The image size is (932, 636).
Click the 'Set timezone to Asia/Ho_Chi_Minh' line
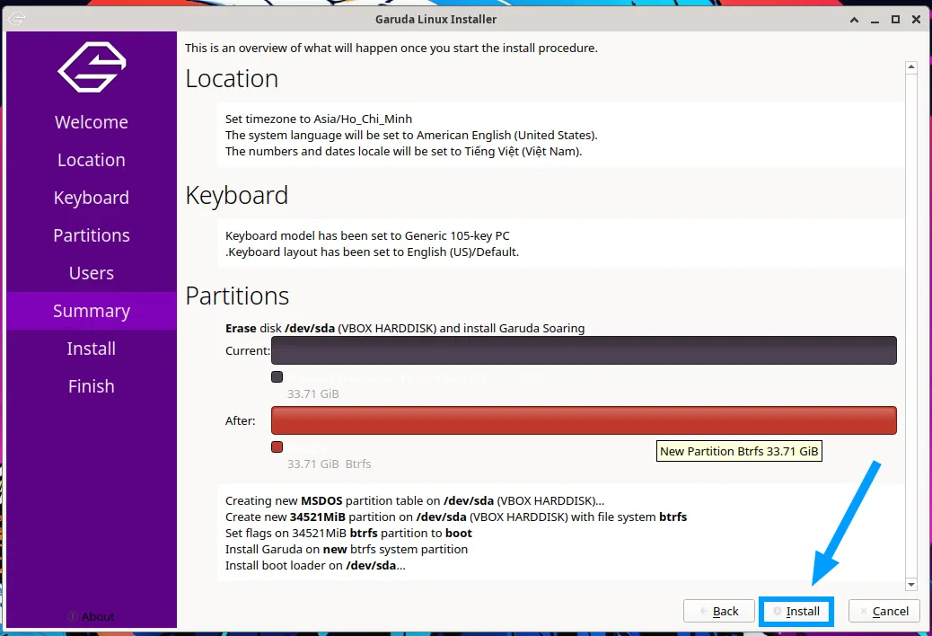coord(319,119)
